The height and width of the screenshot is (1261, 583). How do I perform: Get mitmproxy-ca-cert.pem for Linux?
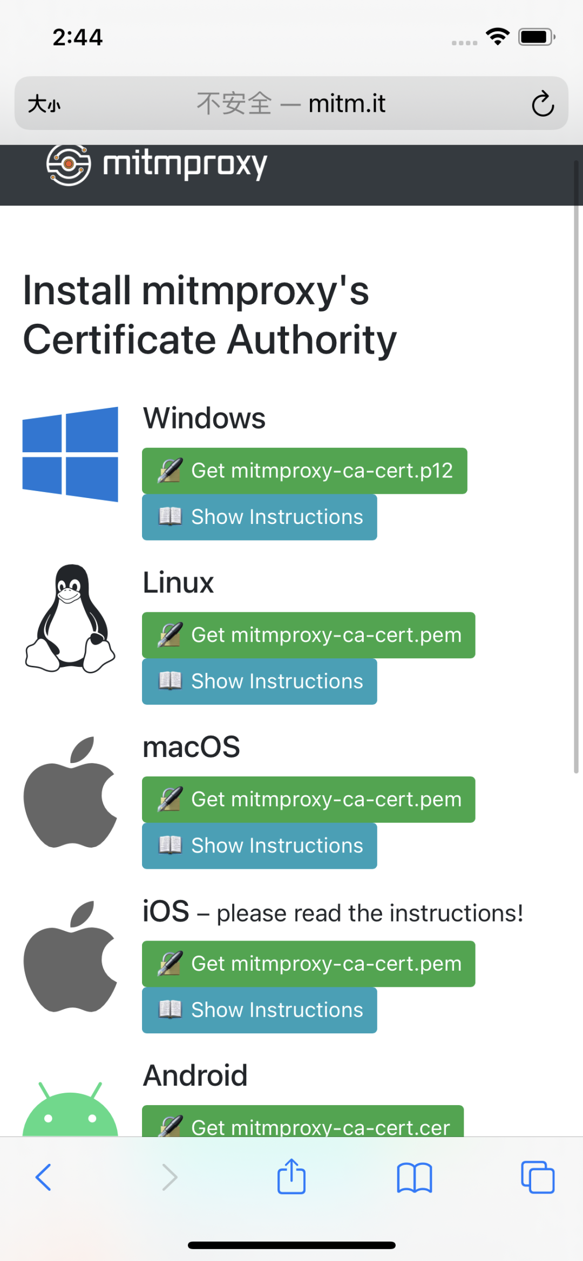tap(308, 635)
